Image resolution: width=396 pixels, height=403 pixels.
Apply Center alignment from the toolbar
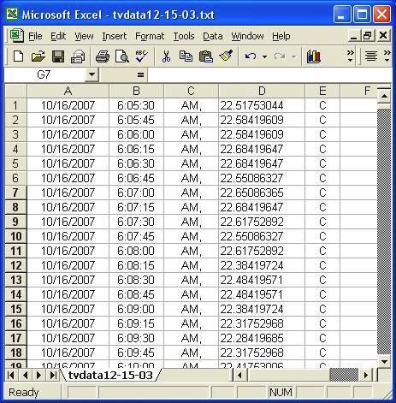(x=371, y=56)
